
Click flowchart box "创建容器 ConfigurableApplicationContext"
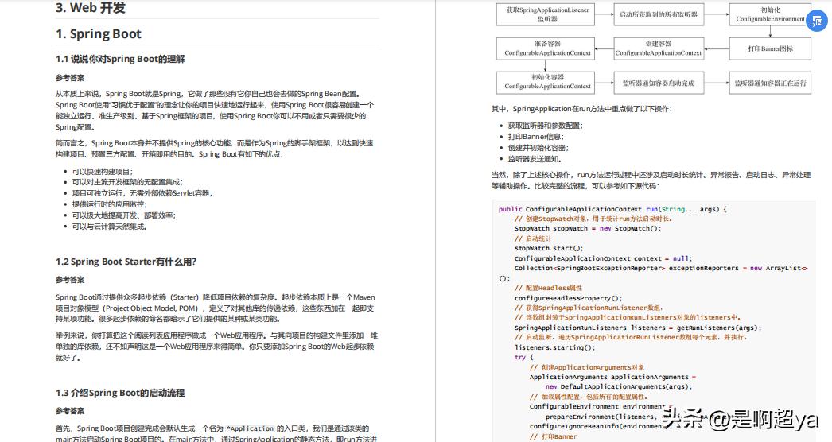(x=659, y=48)
